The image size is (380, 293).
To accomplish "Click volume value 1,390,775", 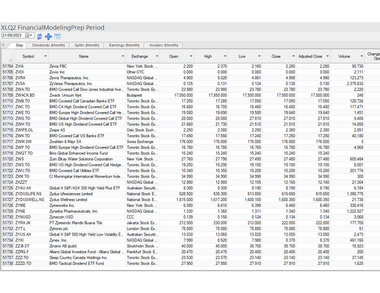I will coord(347,194).
